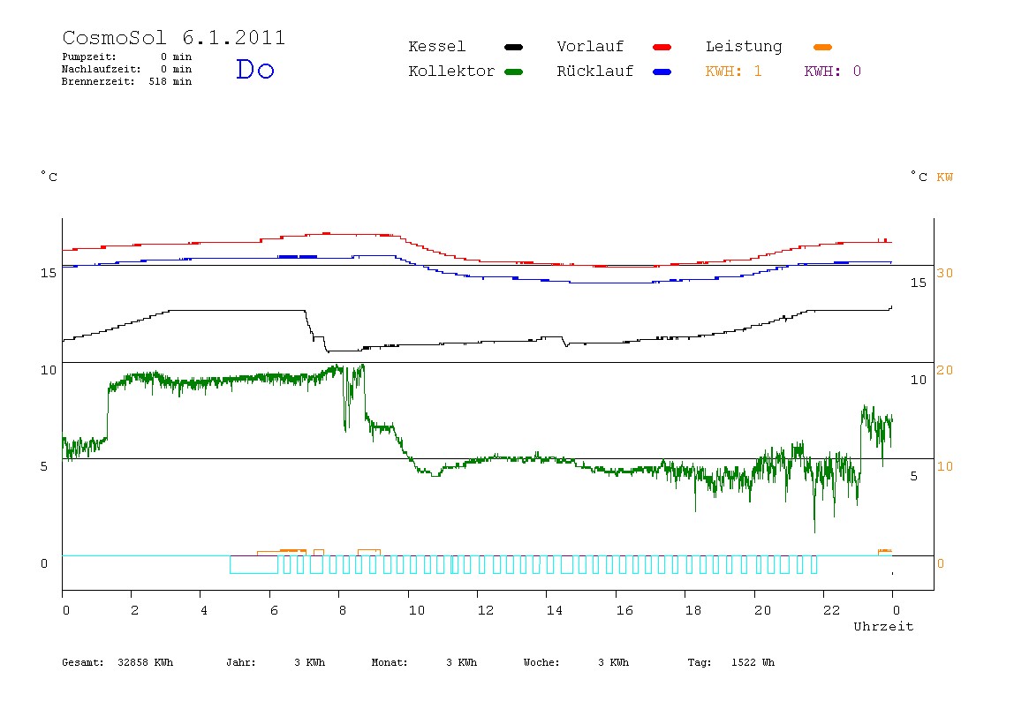1014x717 pixels.
Task: Click the orange "KWH: 1" readout
Action: [x=734, y=72]
